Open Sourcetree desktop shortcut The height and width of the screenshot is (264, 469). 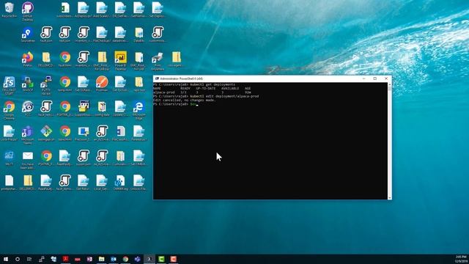point(28,34)
